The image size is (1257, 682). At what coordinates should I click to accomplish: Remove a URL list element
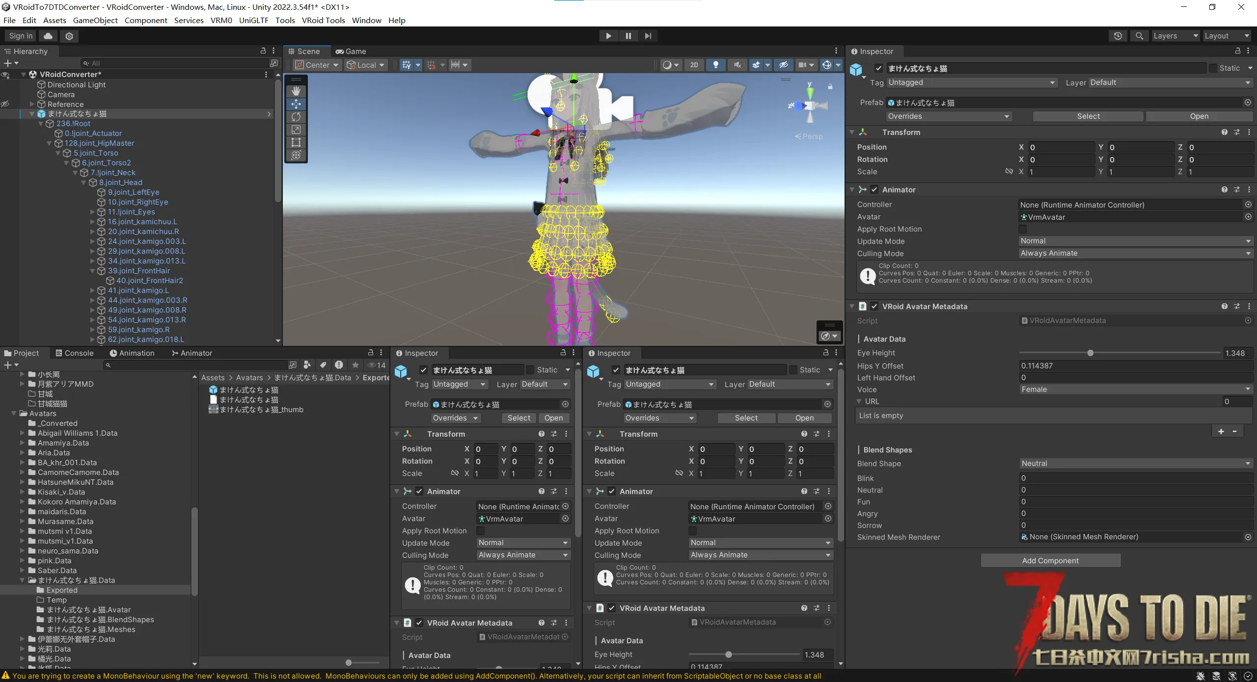click(1234, 431)
